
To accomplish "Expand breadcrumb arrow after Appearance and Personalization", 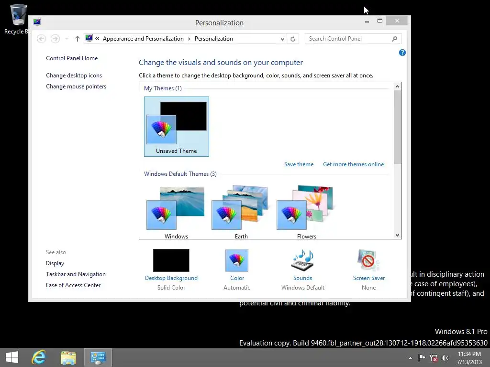I will coord(189,39).
